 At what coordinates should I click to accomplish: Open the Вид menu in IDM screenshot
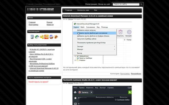[98, 27]
